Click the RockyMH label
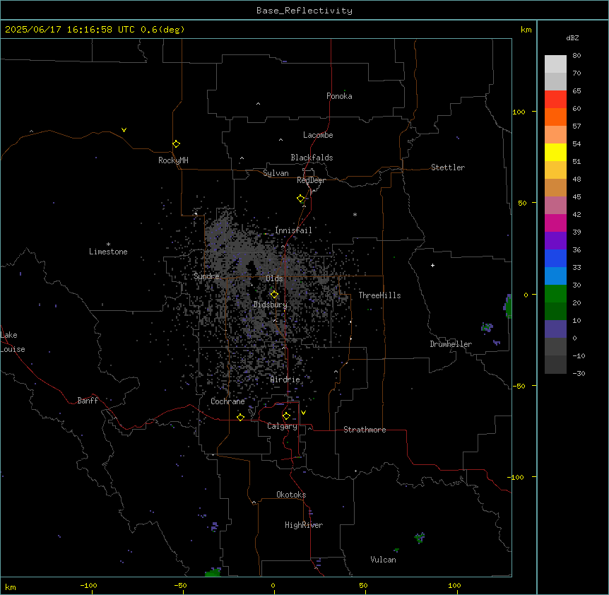The image size is (609, 595). pos(173,160)
